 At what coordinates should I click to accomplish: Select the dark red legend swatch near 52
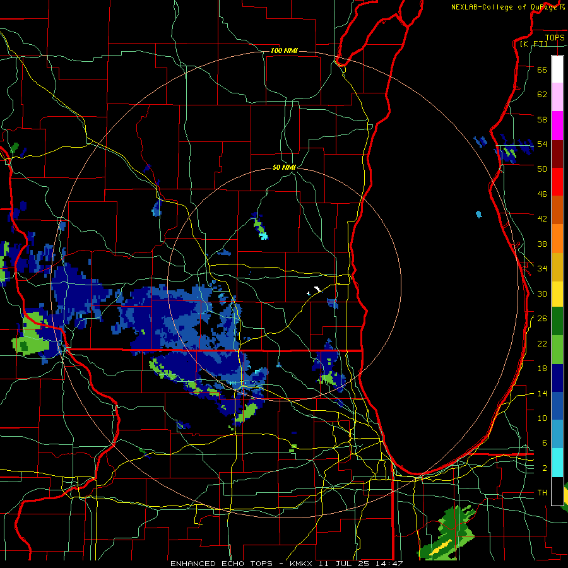(557, 154)
